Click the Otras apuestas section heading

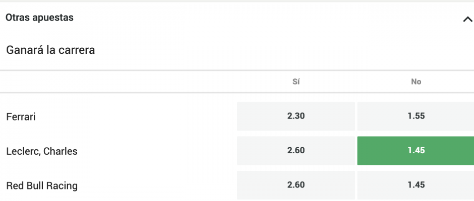click(40, 18)
